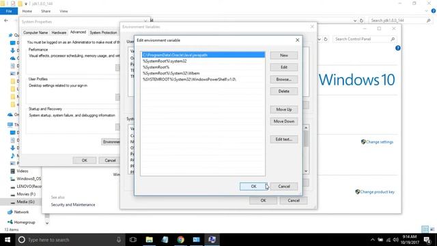Select Videos in navigation pane

[x=23, y=171]
